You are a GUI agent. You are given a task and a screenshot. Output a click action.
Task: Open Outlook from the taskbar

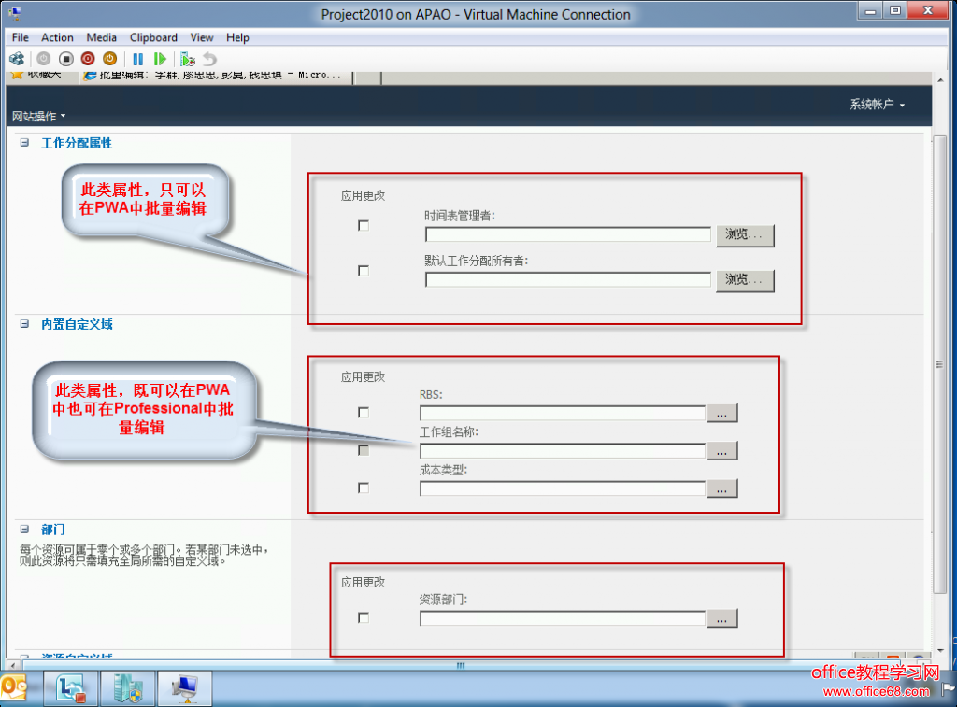(x=15, y=688)
